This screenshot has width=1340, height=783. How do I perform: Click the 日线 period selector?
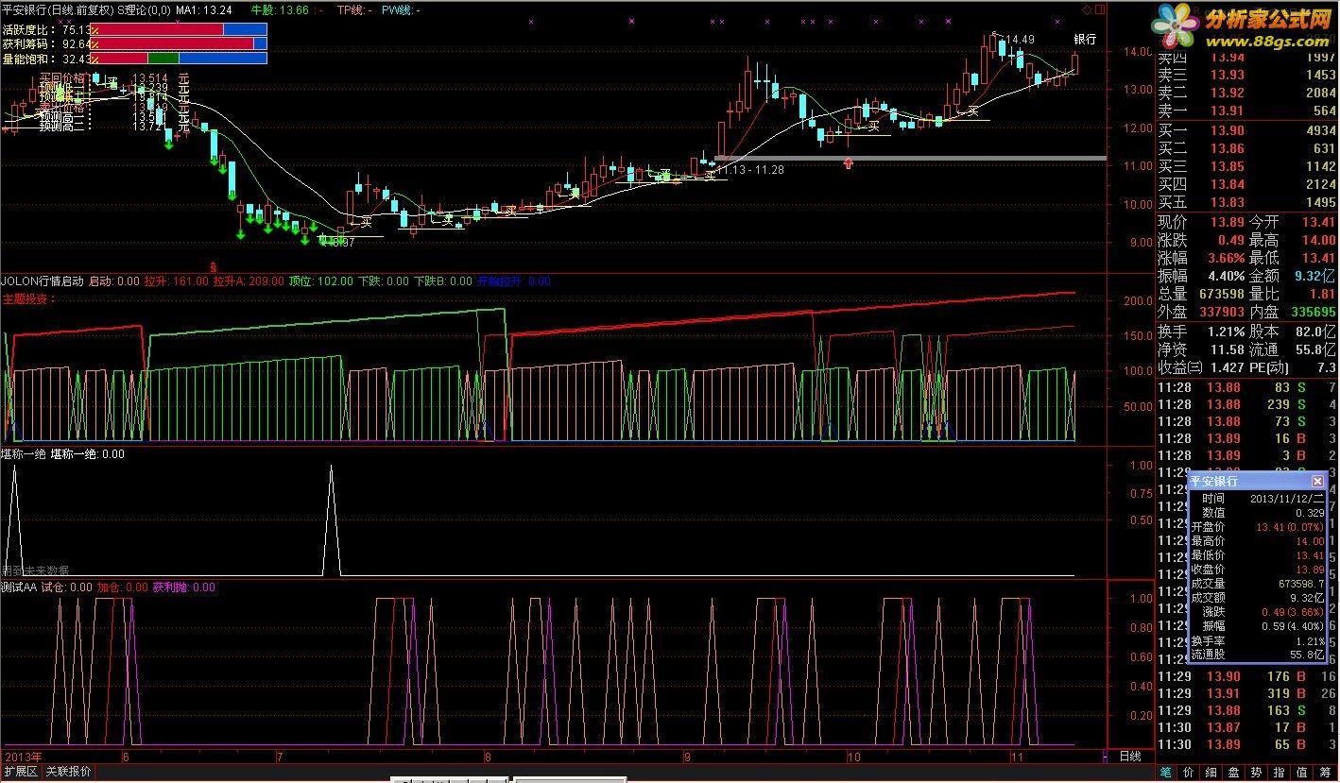[x=1130, y=757]
